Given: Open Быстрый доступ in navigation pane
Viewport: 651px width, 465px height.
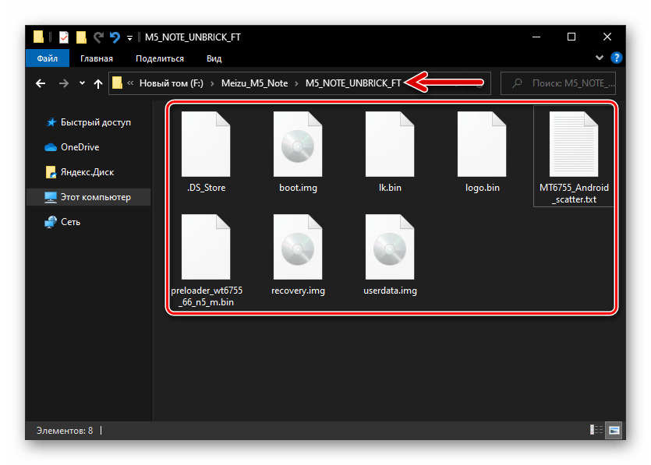Looking at the screenshot, I should point(87,122).
